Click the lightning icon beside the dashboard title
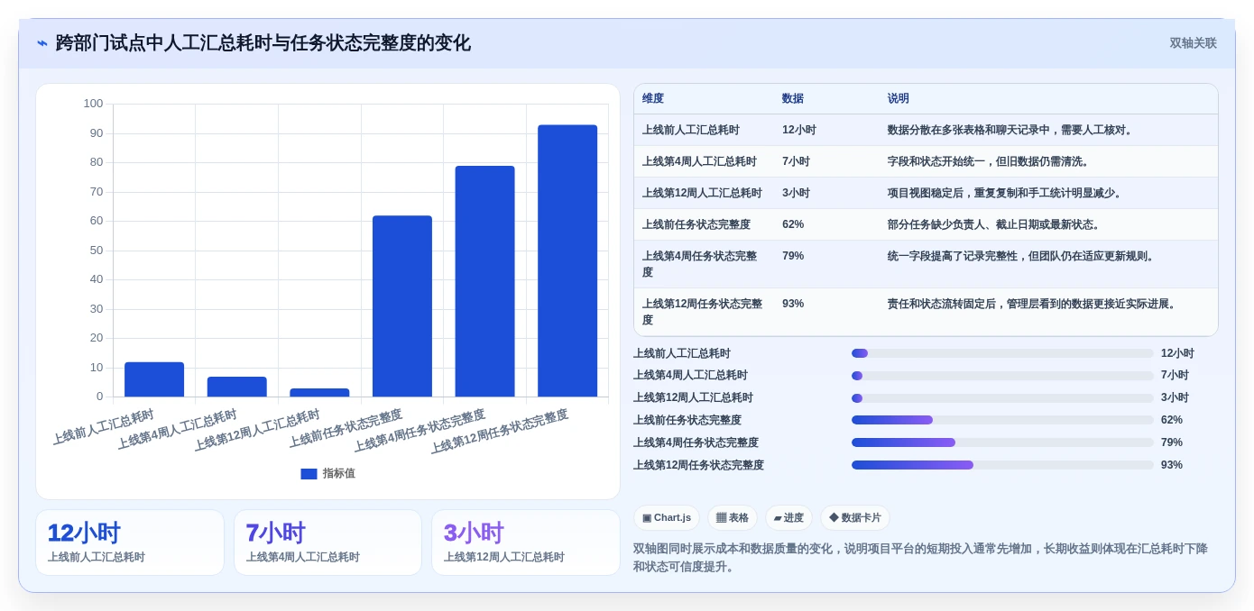The image size is (1254, 611). [x=42, y=43]
